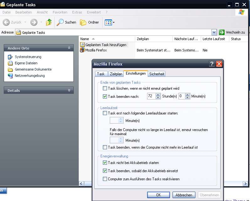Click the Windows flag logo
This screenshot has height=201, width=250.
pos(242,12)
